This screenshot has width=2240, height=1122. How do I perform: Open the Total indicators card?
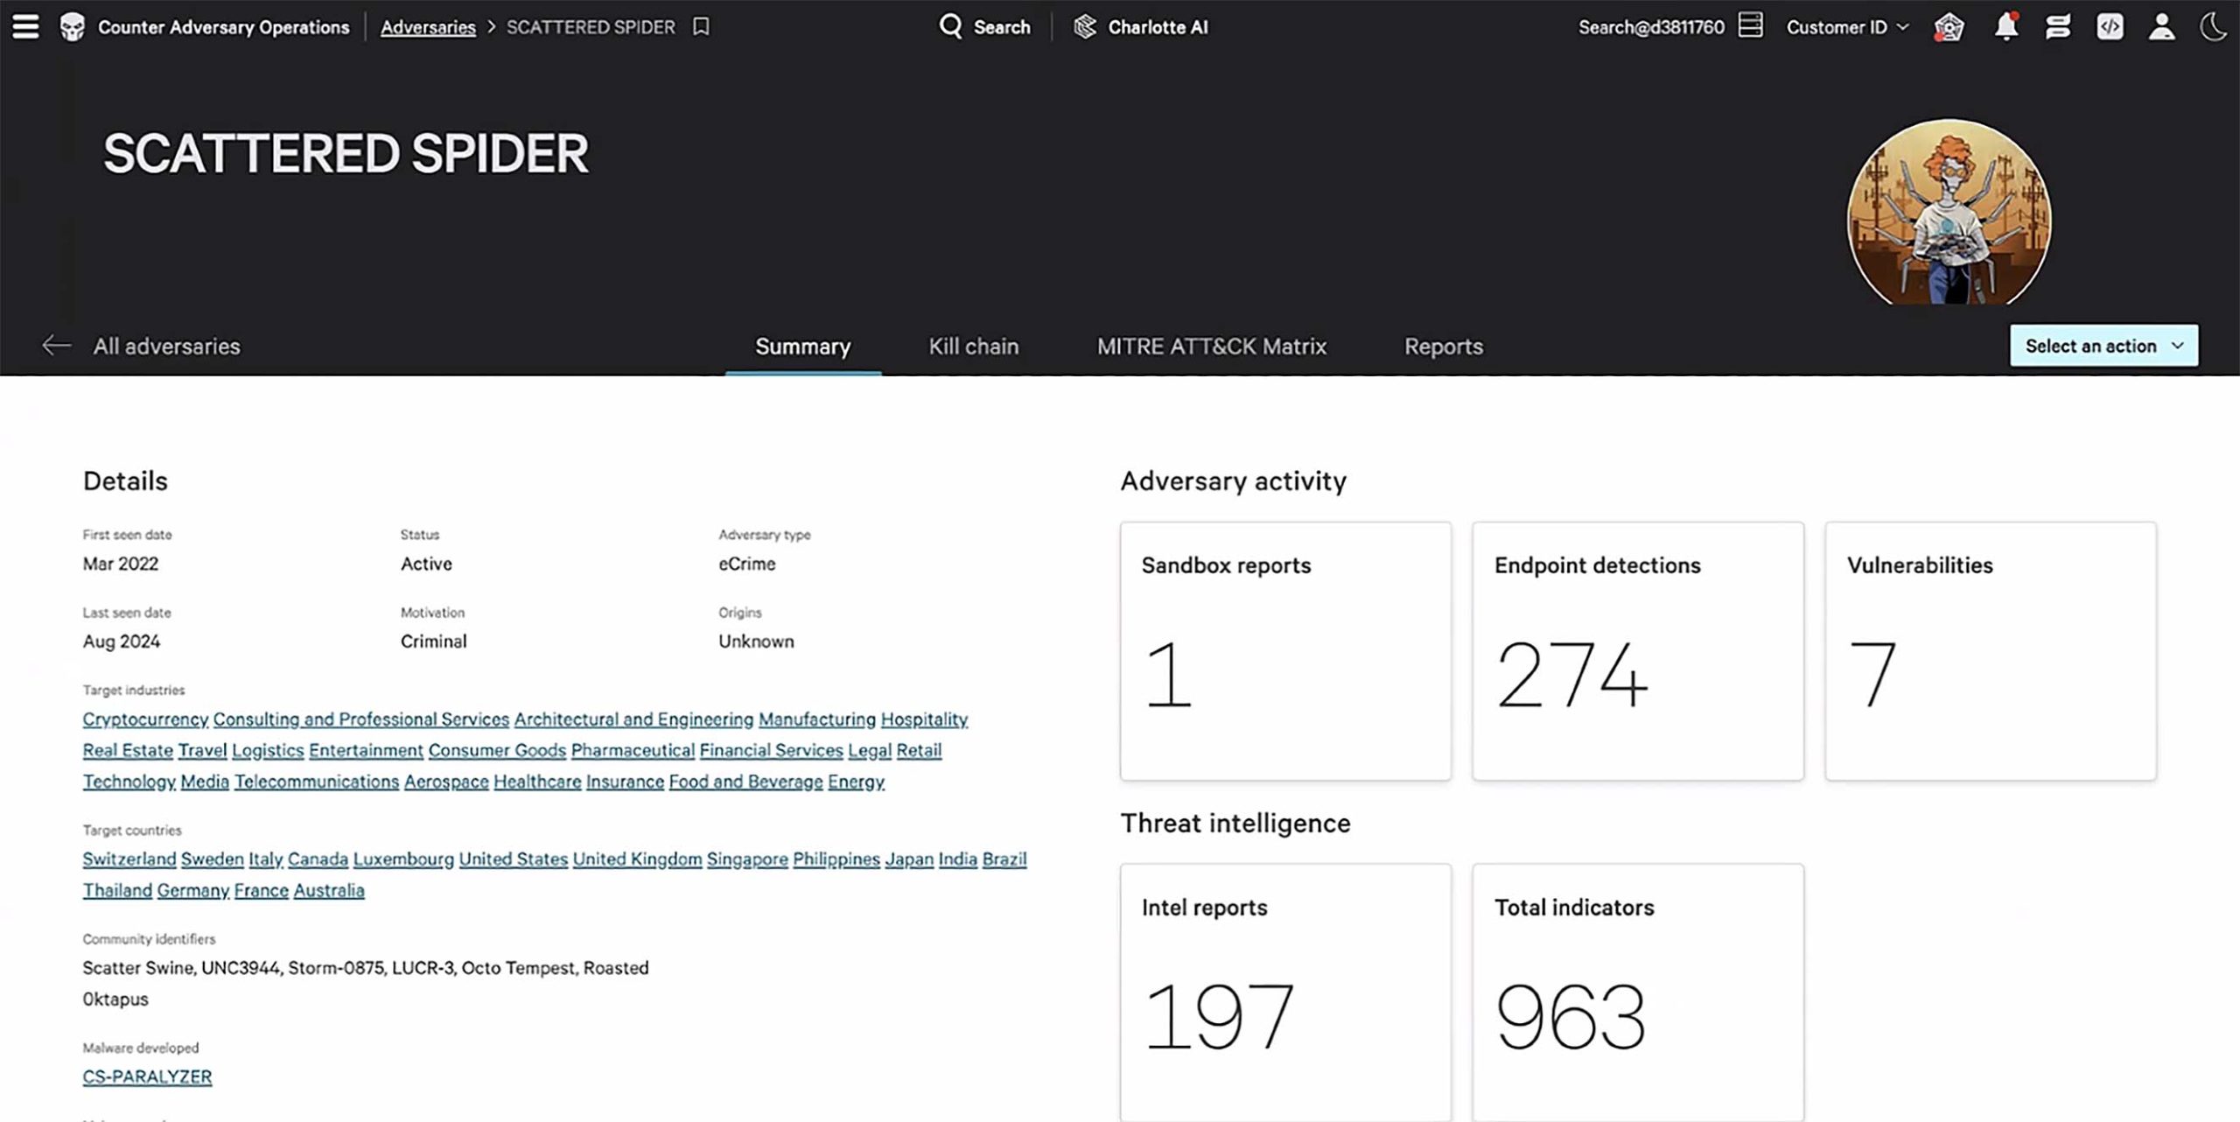tap(1638, 992)
